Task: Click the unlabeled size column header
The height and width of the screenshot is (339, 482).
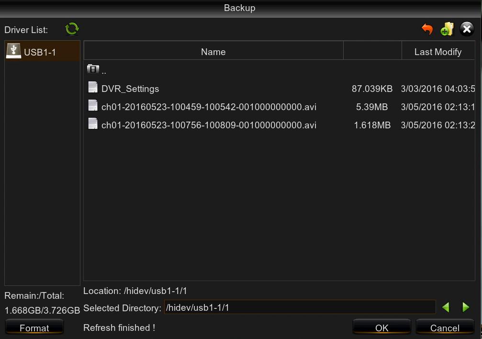Action: point(372,50)
